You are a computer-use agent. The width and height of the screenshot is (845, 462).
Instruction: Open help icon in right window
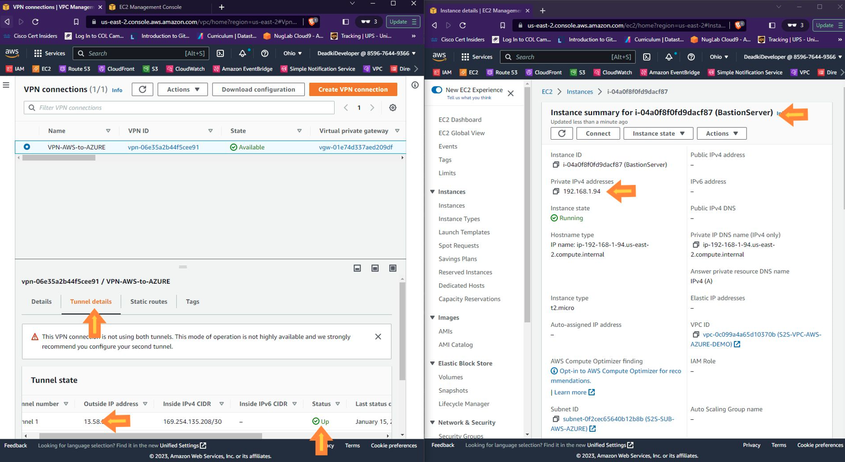tap(691, 57)
